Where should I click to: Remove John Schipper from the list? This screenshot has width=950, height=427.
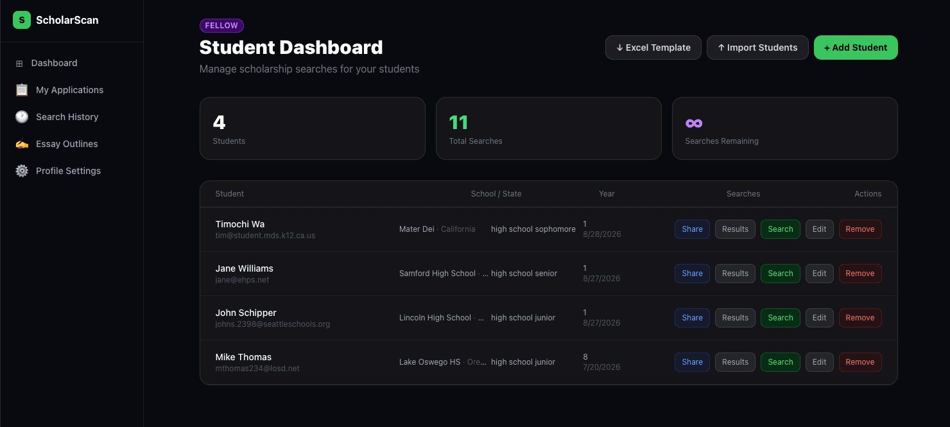coord(860,318)
